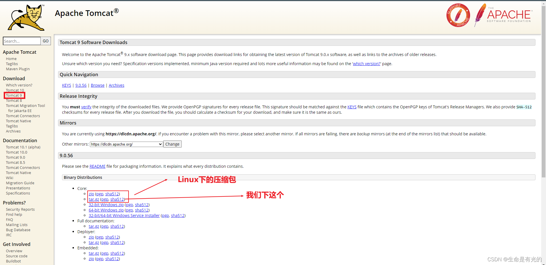Download 32-bit/64-bit Windows Service Installer
This screenshot has width=546, height=265.
124,216
